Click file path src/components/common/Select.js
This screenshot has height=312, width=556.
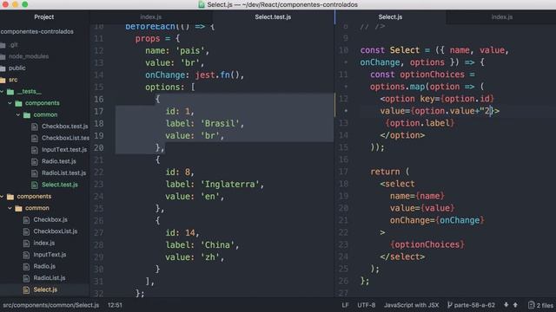(51, 305)
